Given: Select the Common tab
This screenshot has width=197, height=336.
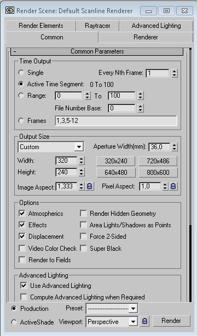Looking at the screenshot, I should tap(52, 37).
